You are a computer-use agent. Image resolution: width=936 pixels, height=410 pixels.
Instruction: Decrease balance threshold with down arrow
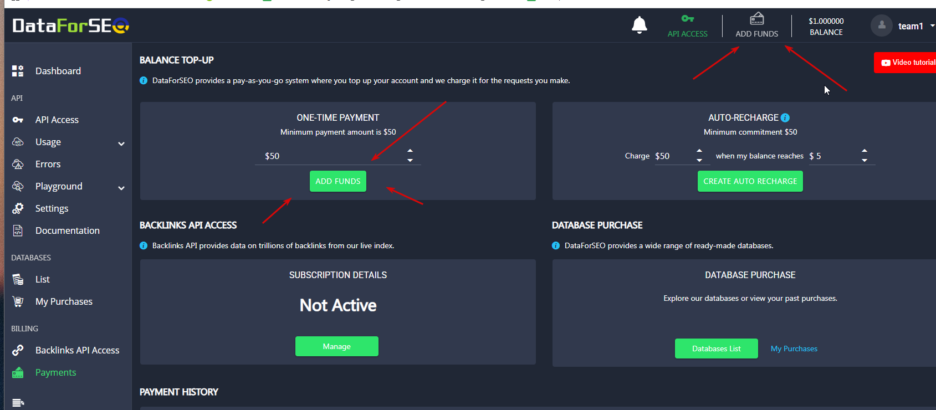click(x=865, y=160)
